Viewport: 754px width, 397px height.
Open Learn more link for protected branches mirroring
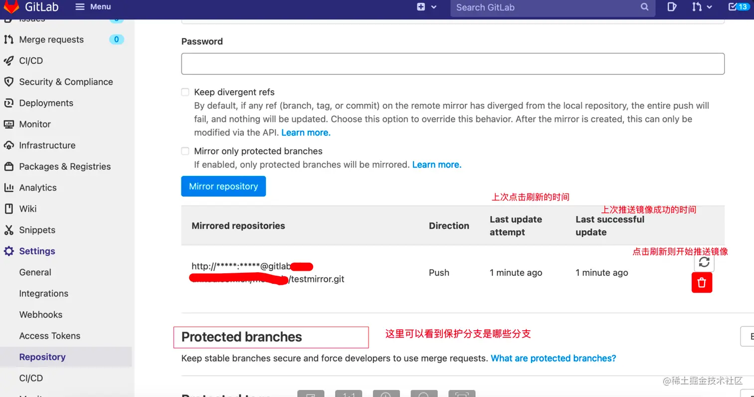tap(437, 165)
